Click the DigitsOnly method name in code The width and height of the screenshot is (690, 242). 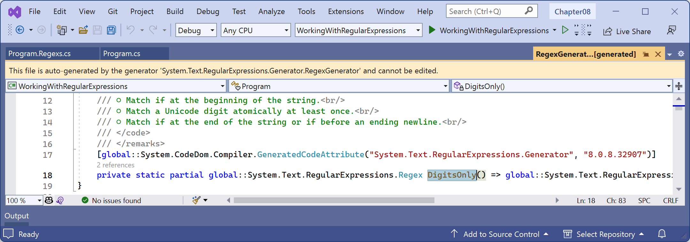[x=452, y=175]
